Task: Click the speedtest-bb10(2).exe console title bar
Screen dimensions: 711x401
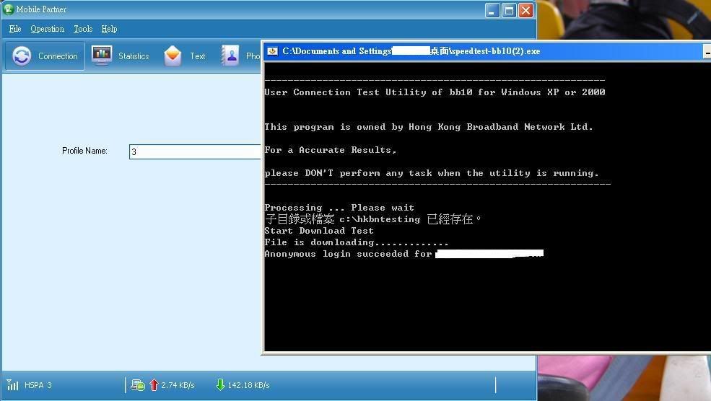Action: 487,51
